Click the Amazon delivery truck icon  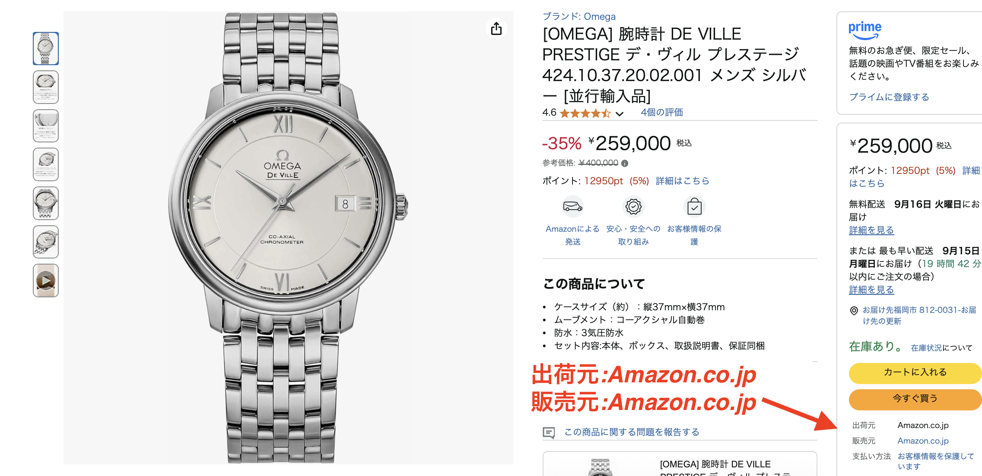[x=572, y=207]
